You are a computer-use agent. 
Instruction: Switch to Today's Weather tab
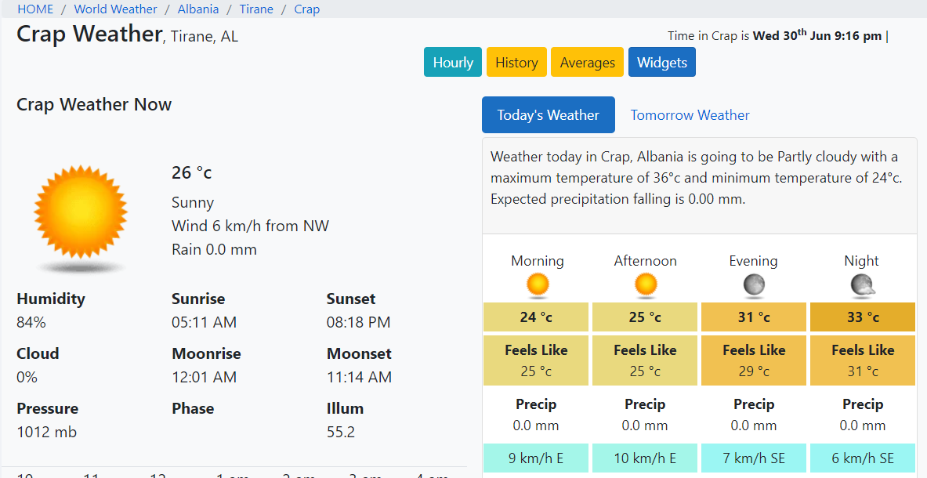click(548, 115)
